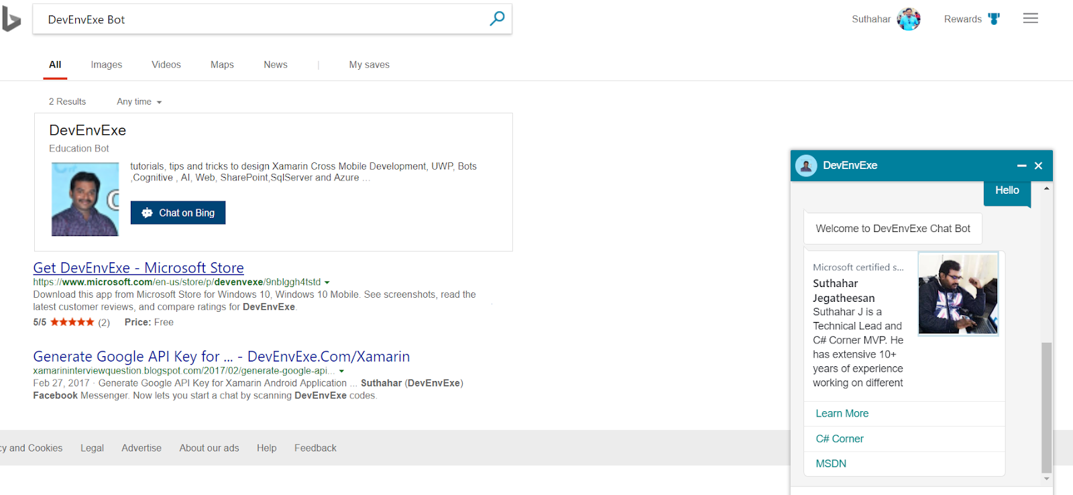
Task: Expand the blogspot URL dropdown arrow
Action: 341,371
